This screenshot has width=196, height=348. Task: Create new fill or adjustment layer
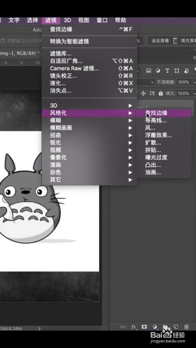point(155,327)
